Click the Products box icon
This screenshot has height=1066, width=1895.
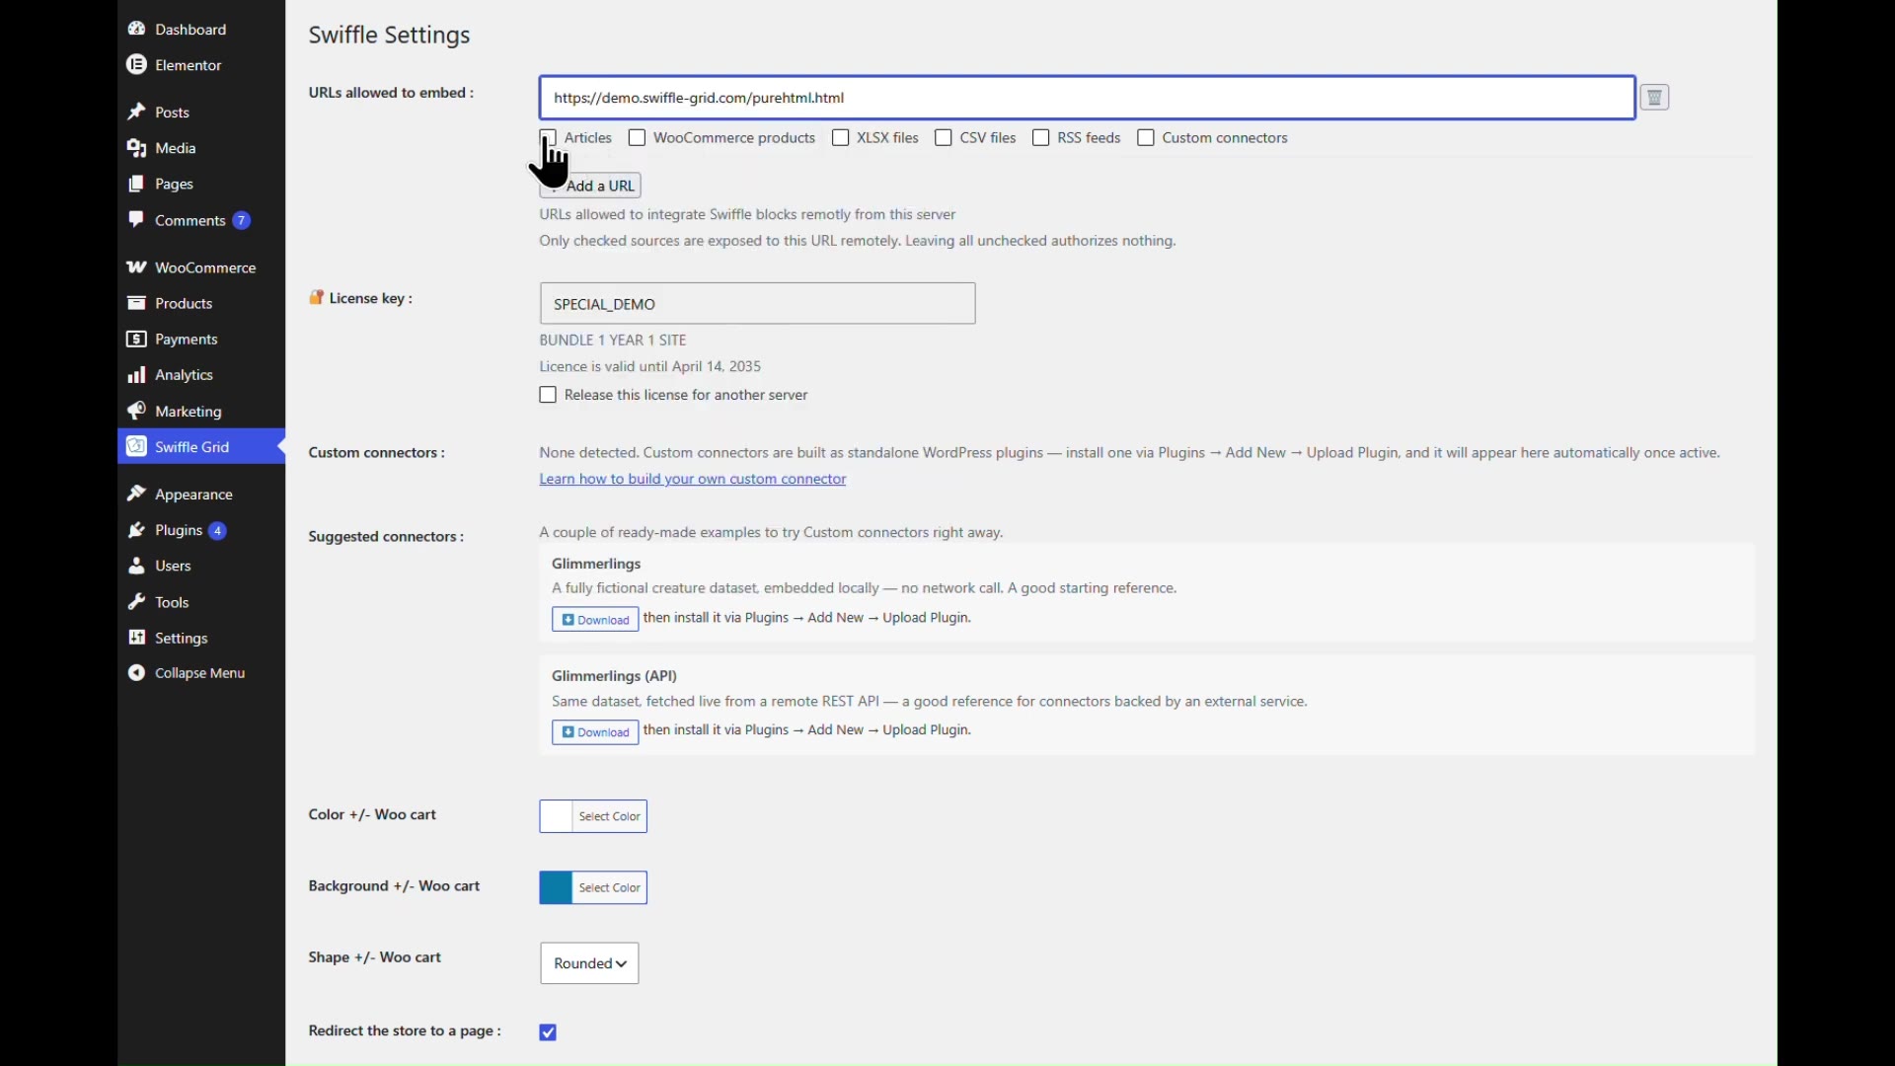(137, 303)
